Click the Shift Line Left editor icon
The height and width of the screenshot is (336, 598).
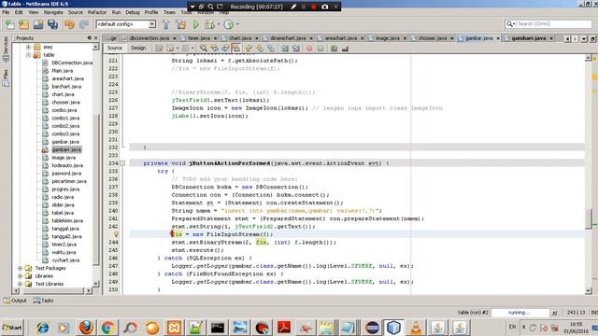tap(284, 49)
